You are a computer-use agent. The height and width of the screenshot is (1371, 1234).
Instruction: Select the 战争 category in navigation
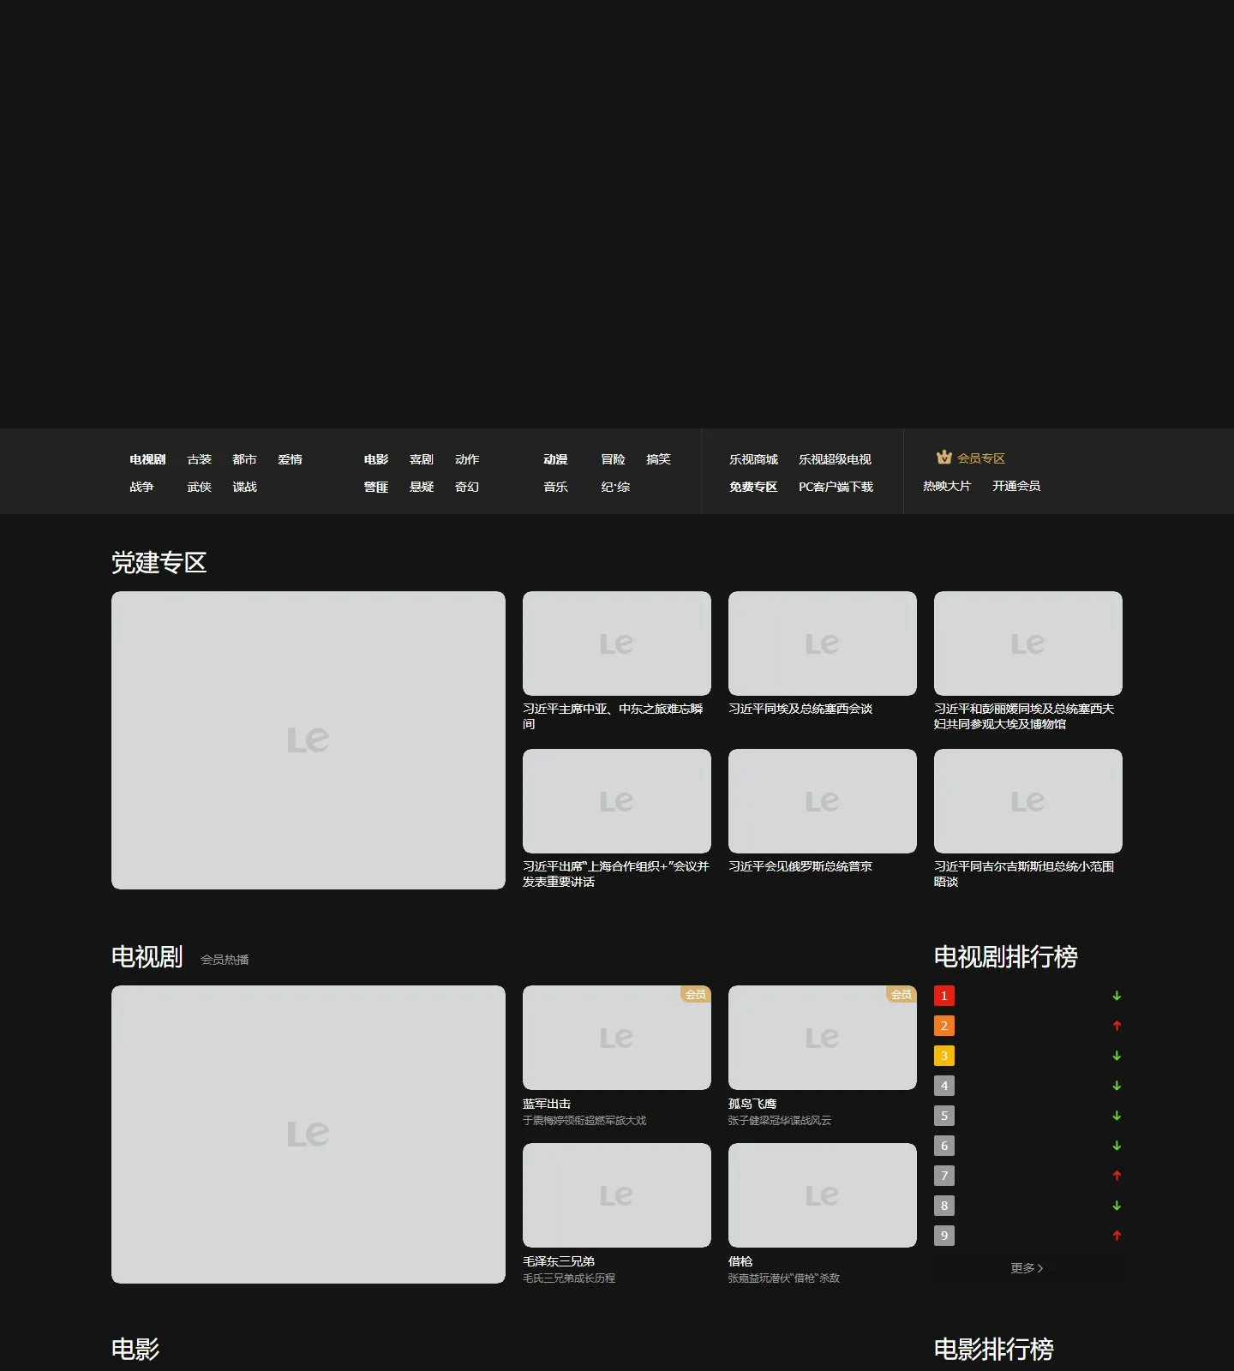point(141,487)
